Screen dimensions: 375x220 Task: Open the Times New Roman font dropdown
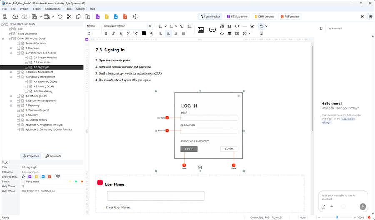pyautogui.click(x=124, y=26)
